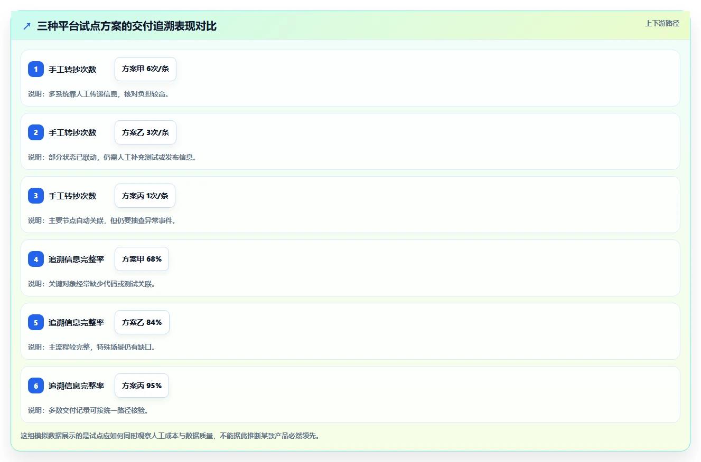Select the 方案丙 1次/条 chip

tap(145, 196)
